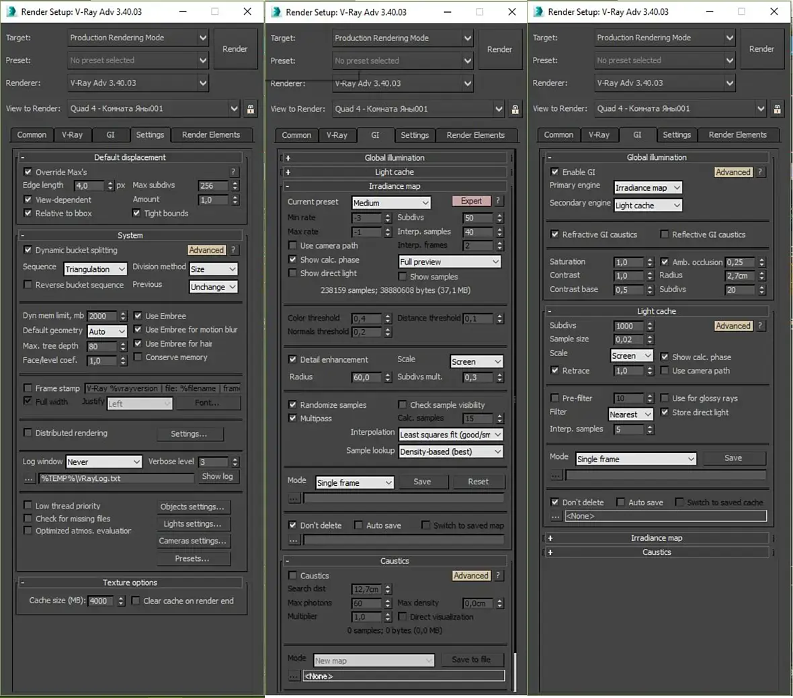793x698 pixels.
Task: Open Render Elements tab in middle window
Action: pos(475,135)
